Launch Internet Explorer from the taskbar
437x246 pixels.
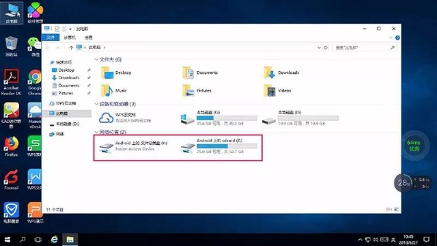coord(55,240)
